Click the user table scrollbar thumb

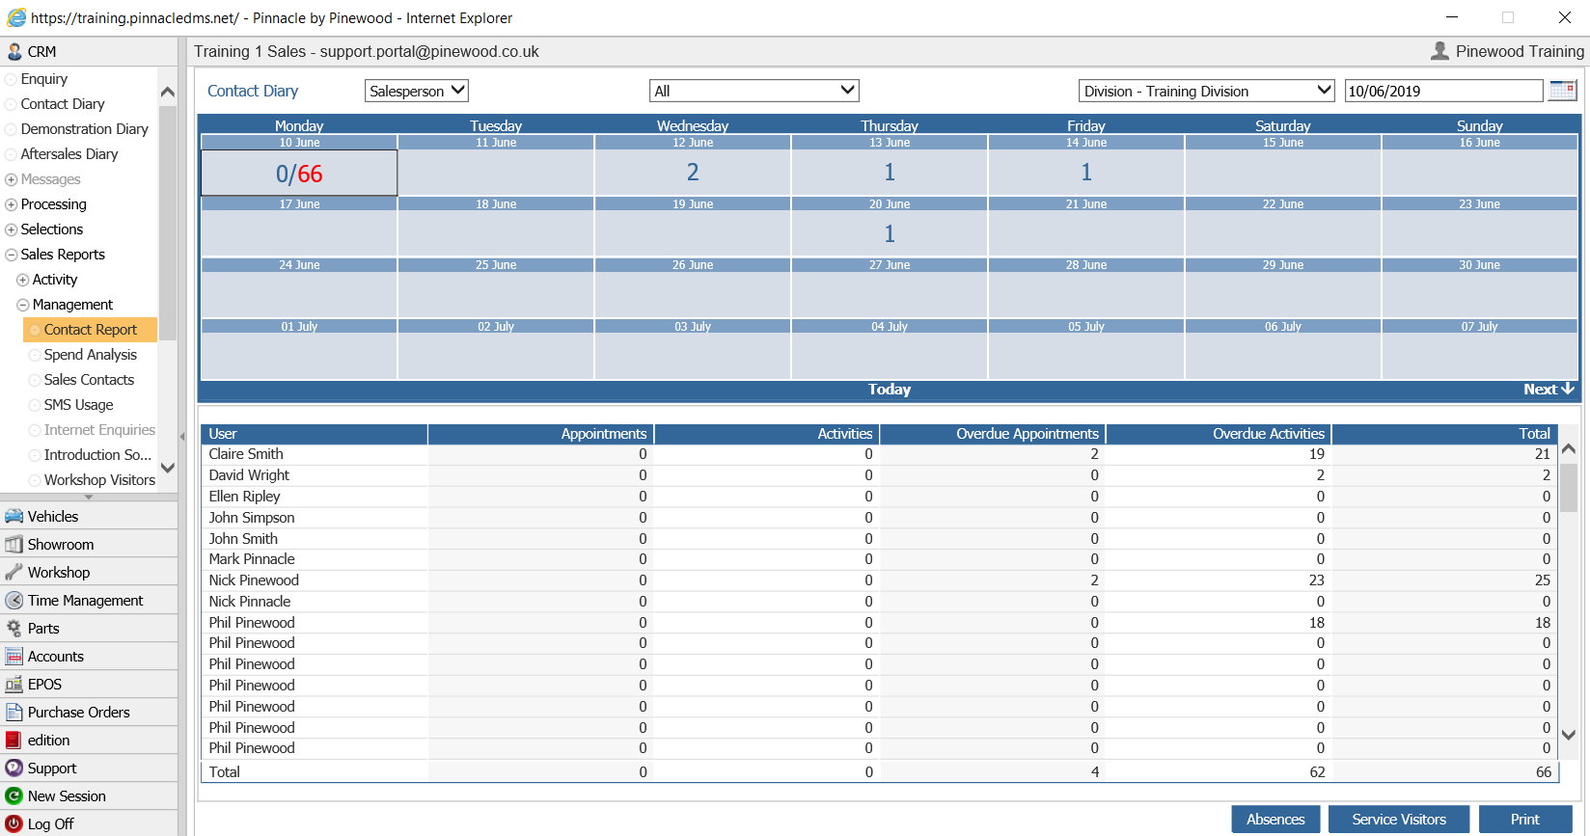point(1569,487)
